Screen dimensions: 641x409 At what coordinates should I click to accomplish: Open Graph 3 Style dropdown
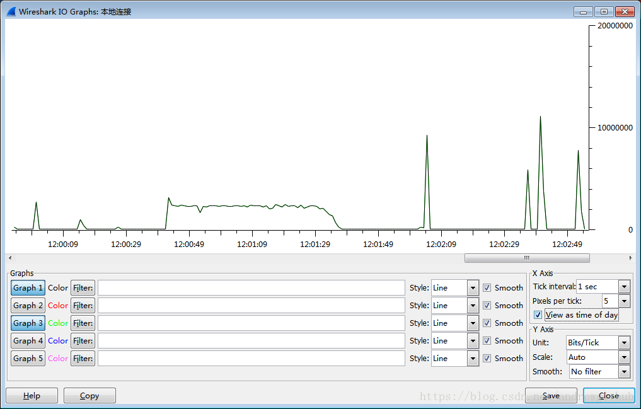point(473,323)
